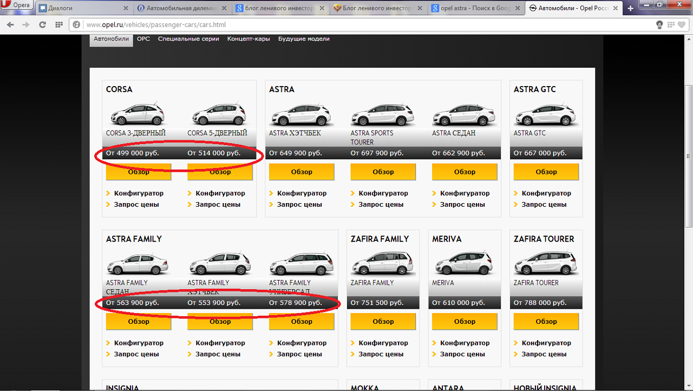
Task: Click Обзор button for Meriva
Action: coord(465,322)
